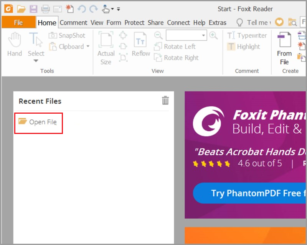Click the Rotate Left button
Viewport: 307px width, 245px height.
[x=175, y=47]
